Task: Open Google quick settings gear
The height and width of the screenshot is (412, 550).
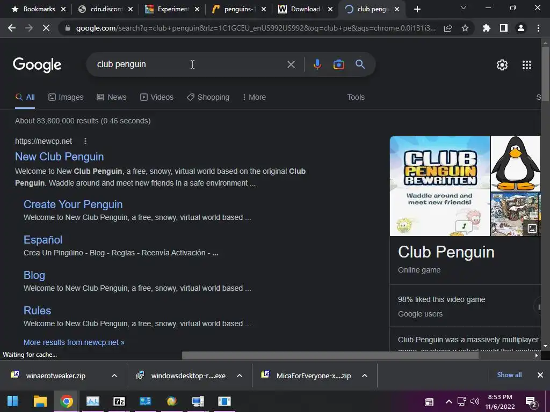Action: [x=502, y=65]
